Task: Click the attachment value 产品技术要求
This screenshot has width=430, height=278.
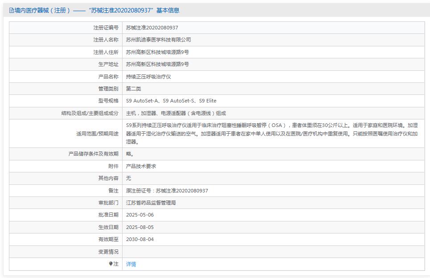Action: [x=141, y=166]
